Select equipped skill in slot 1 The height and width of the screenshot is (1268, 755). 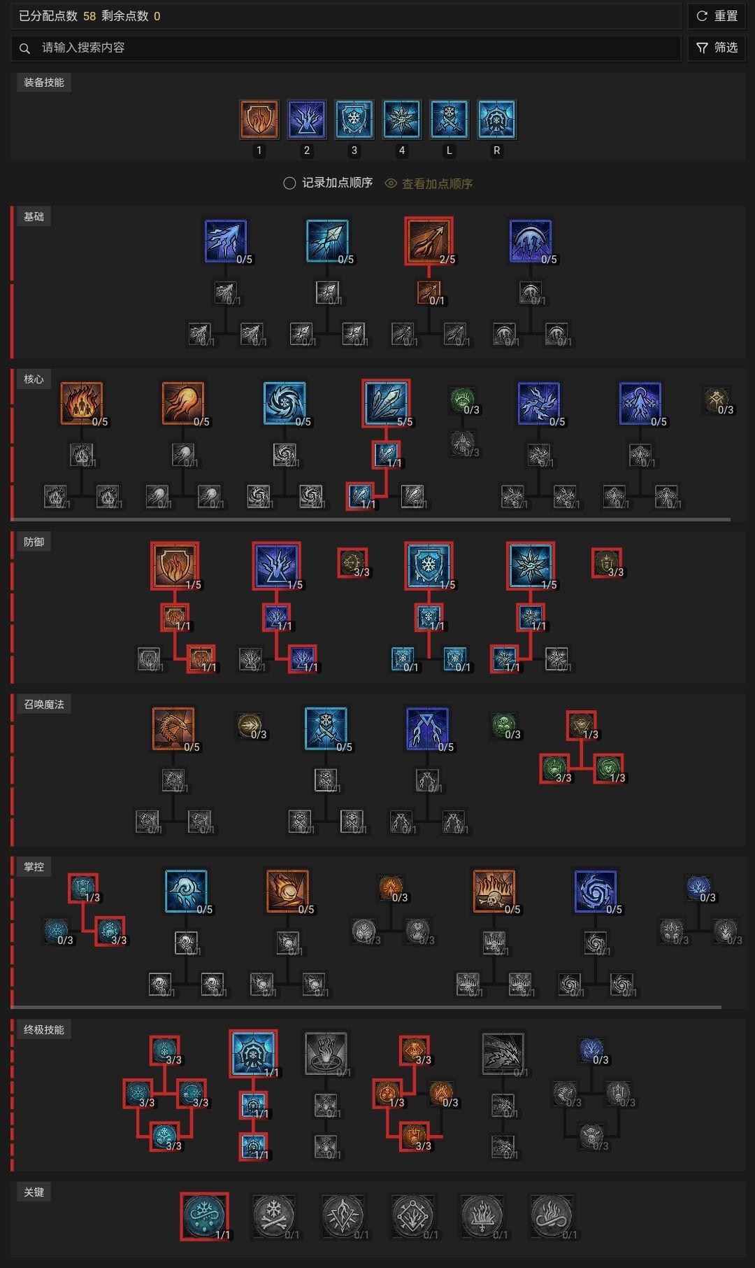pos(259,119)
